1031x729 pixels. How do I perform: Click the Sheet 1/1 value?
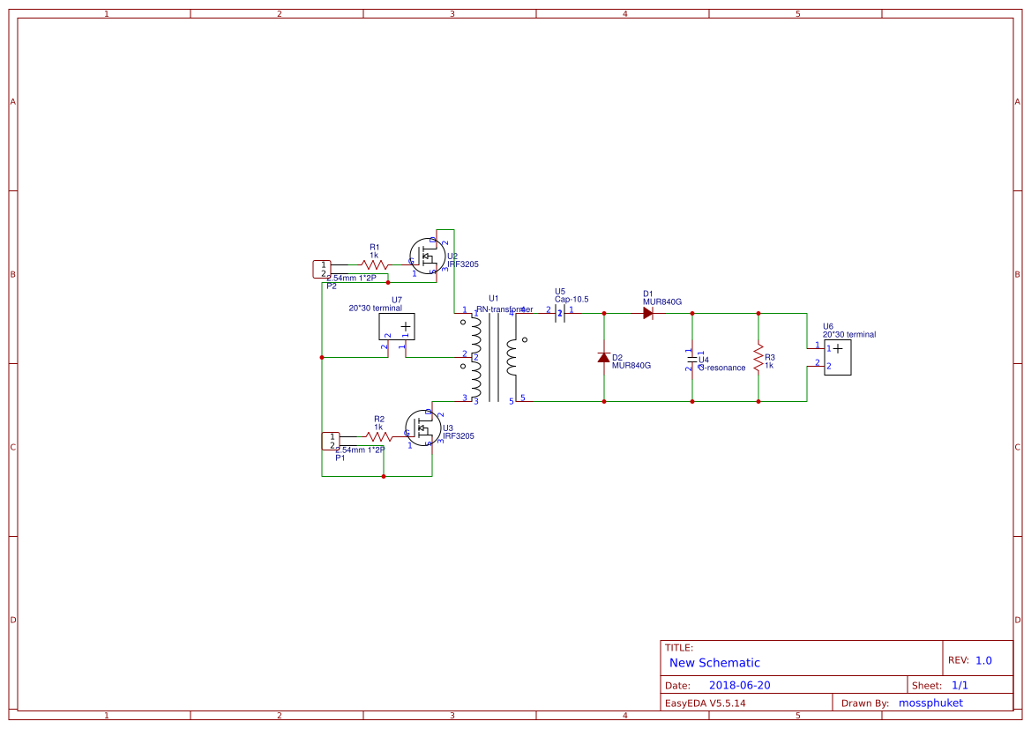pyautogui.click(x=960, y=685)
